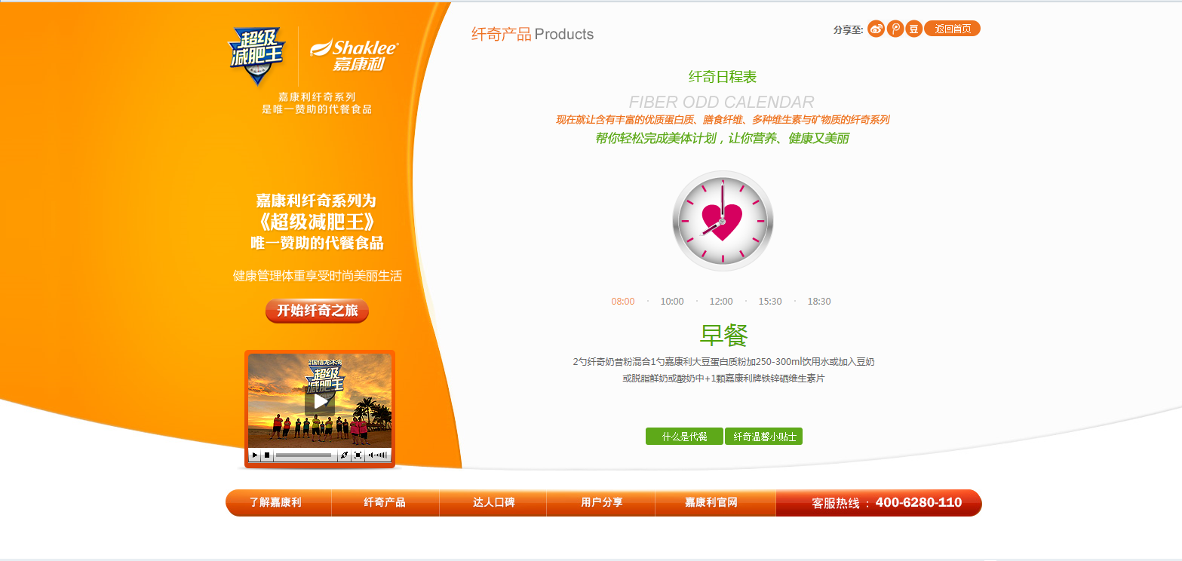Image resolution: width=1182 pixels, height=561 pixels.
Task: Click the FIBER ODD CALENDAR text
Action: pos(722,102)
